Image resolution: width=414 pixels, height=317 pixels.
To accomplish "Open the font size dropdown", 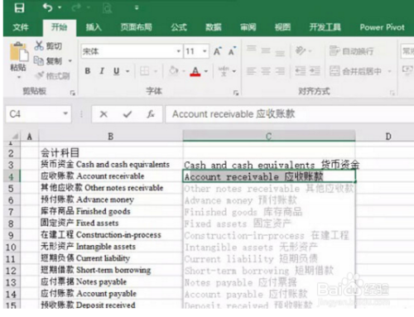I will pos(205,51).
